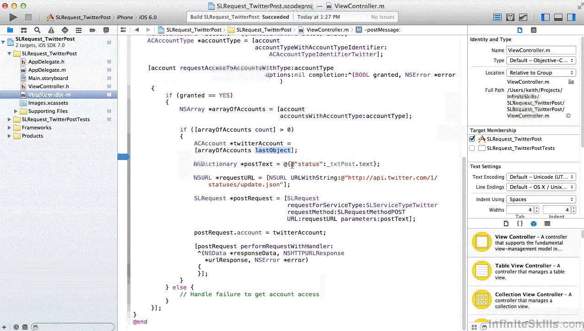Open the Issue navigator warning tab
Image resolution: width=584 pixels, height=331 pixels.
(51, 30)
